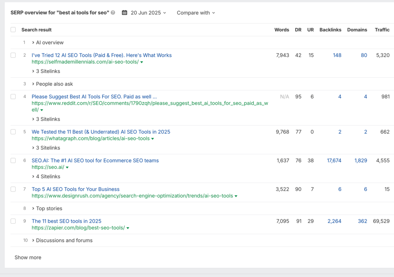Open the 'We Tested the 11 Best' result title

[x=101, y=132]
